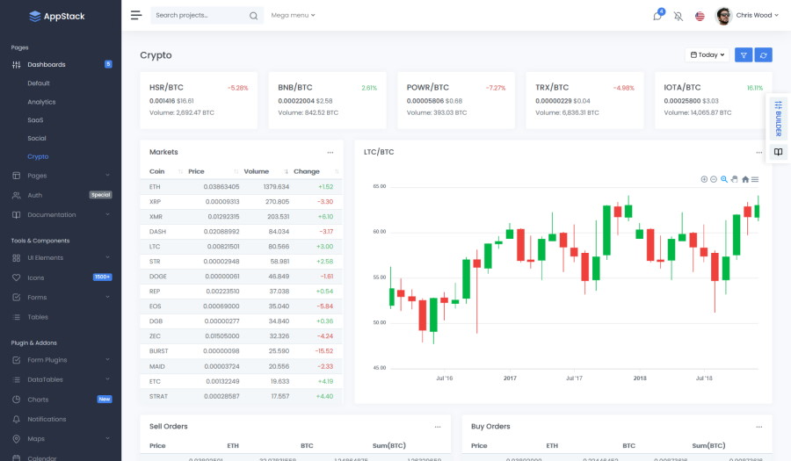Open the Today date dropdown
791x461 pixels.
click(708, 54)
